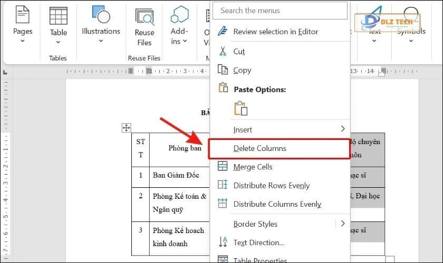Screen dimensions: 443x263
Task: Choose Distribute Rows Evenly
Action: [271, 185]
